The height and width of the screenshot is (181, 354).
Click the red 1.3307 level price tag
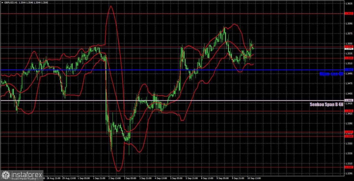click(349, 167)
